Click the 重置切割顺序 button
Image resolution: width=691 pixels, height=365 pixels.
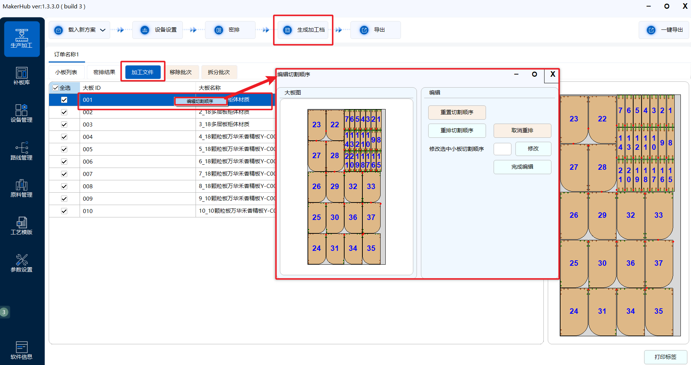457,112
